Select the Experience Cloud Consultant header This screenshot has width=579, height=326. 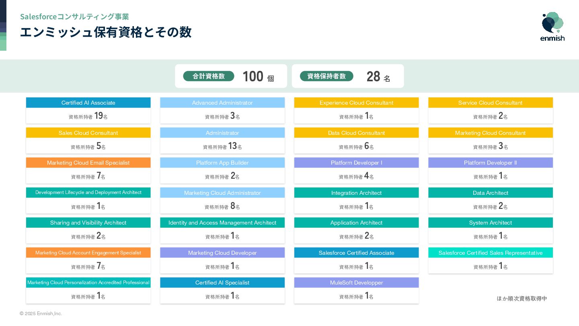356,103
